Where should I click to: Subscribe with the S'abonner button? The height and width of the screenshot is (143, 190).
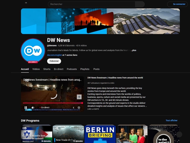pos(54,61)
